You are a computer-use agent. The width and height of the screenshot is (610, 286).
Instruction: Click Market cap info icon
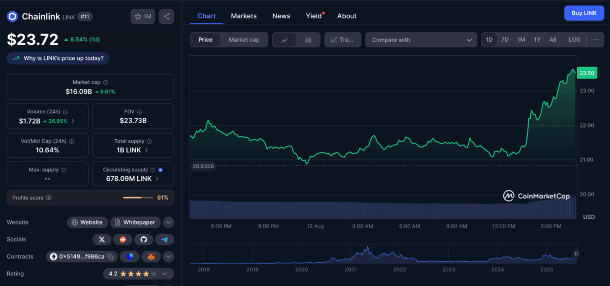coord(106,82)
